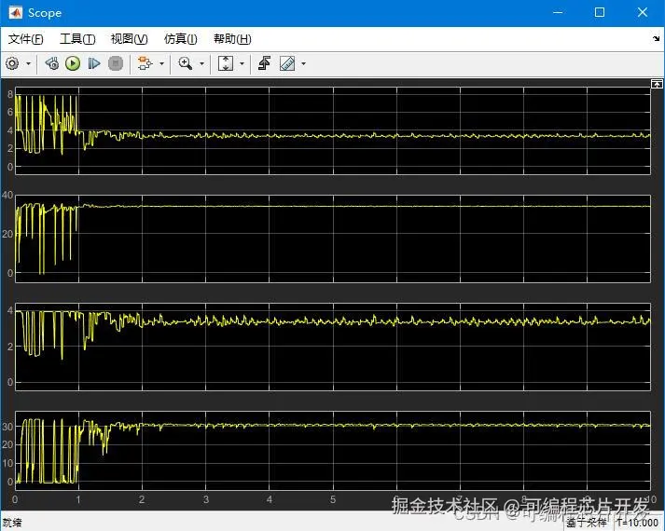Open Configuration Properties gear icon
This screenshot has height=531, width=665.
(12, 63)
